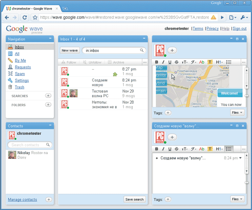Image resolution: width=252 pixels, height=210 pixels.
Task: Open the wave from Nov 28
Action: tap(103, 105)
